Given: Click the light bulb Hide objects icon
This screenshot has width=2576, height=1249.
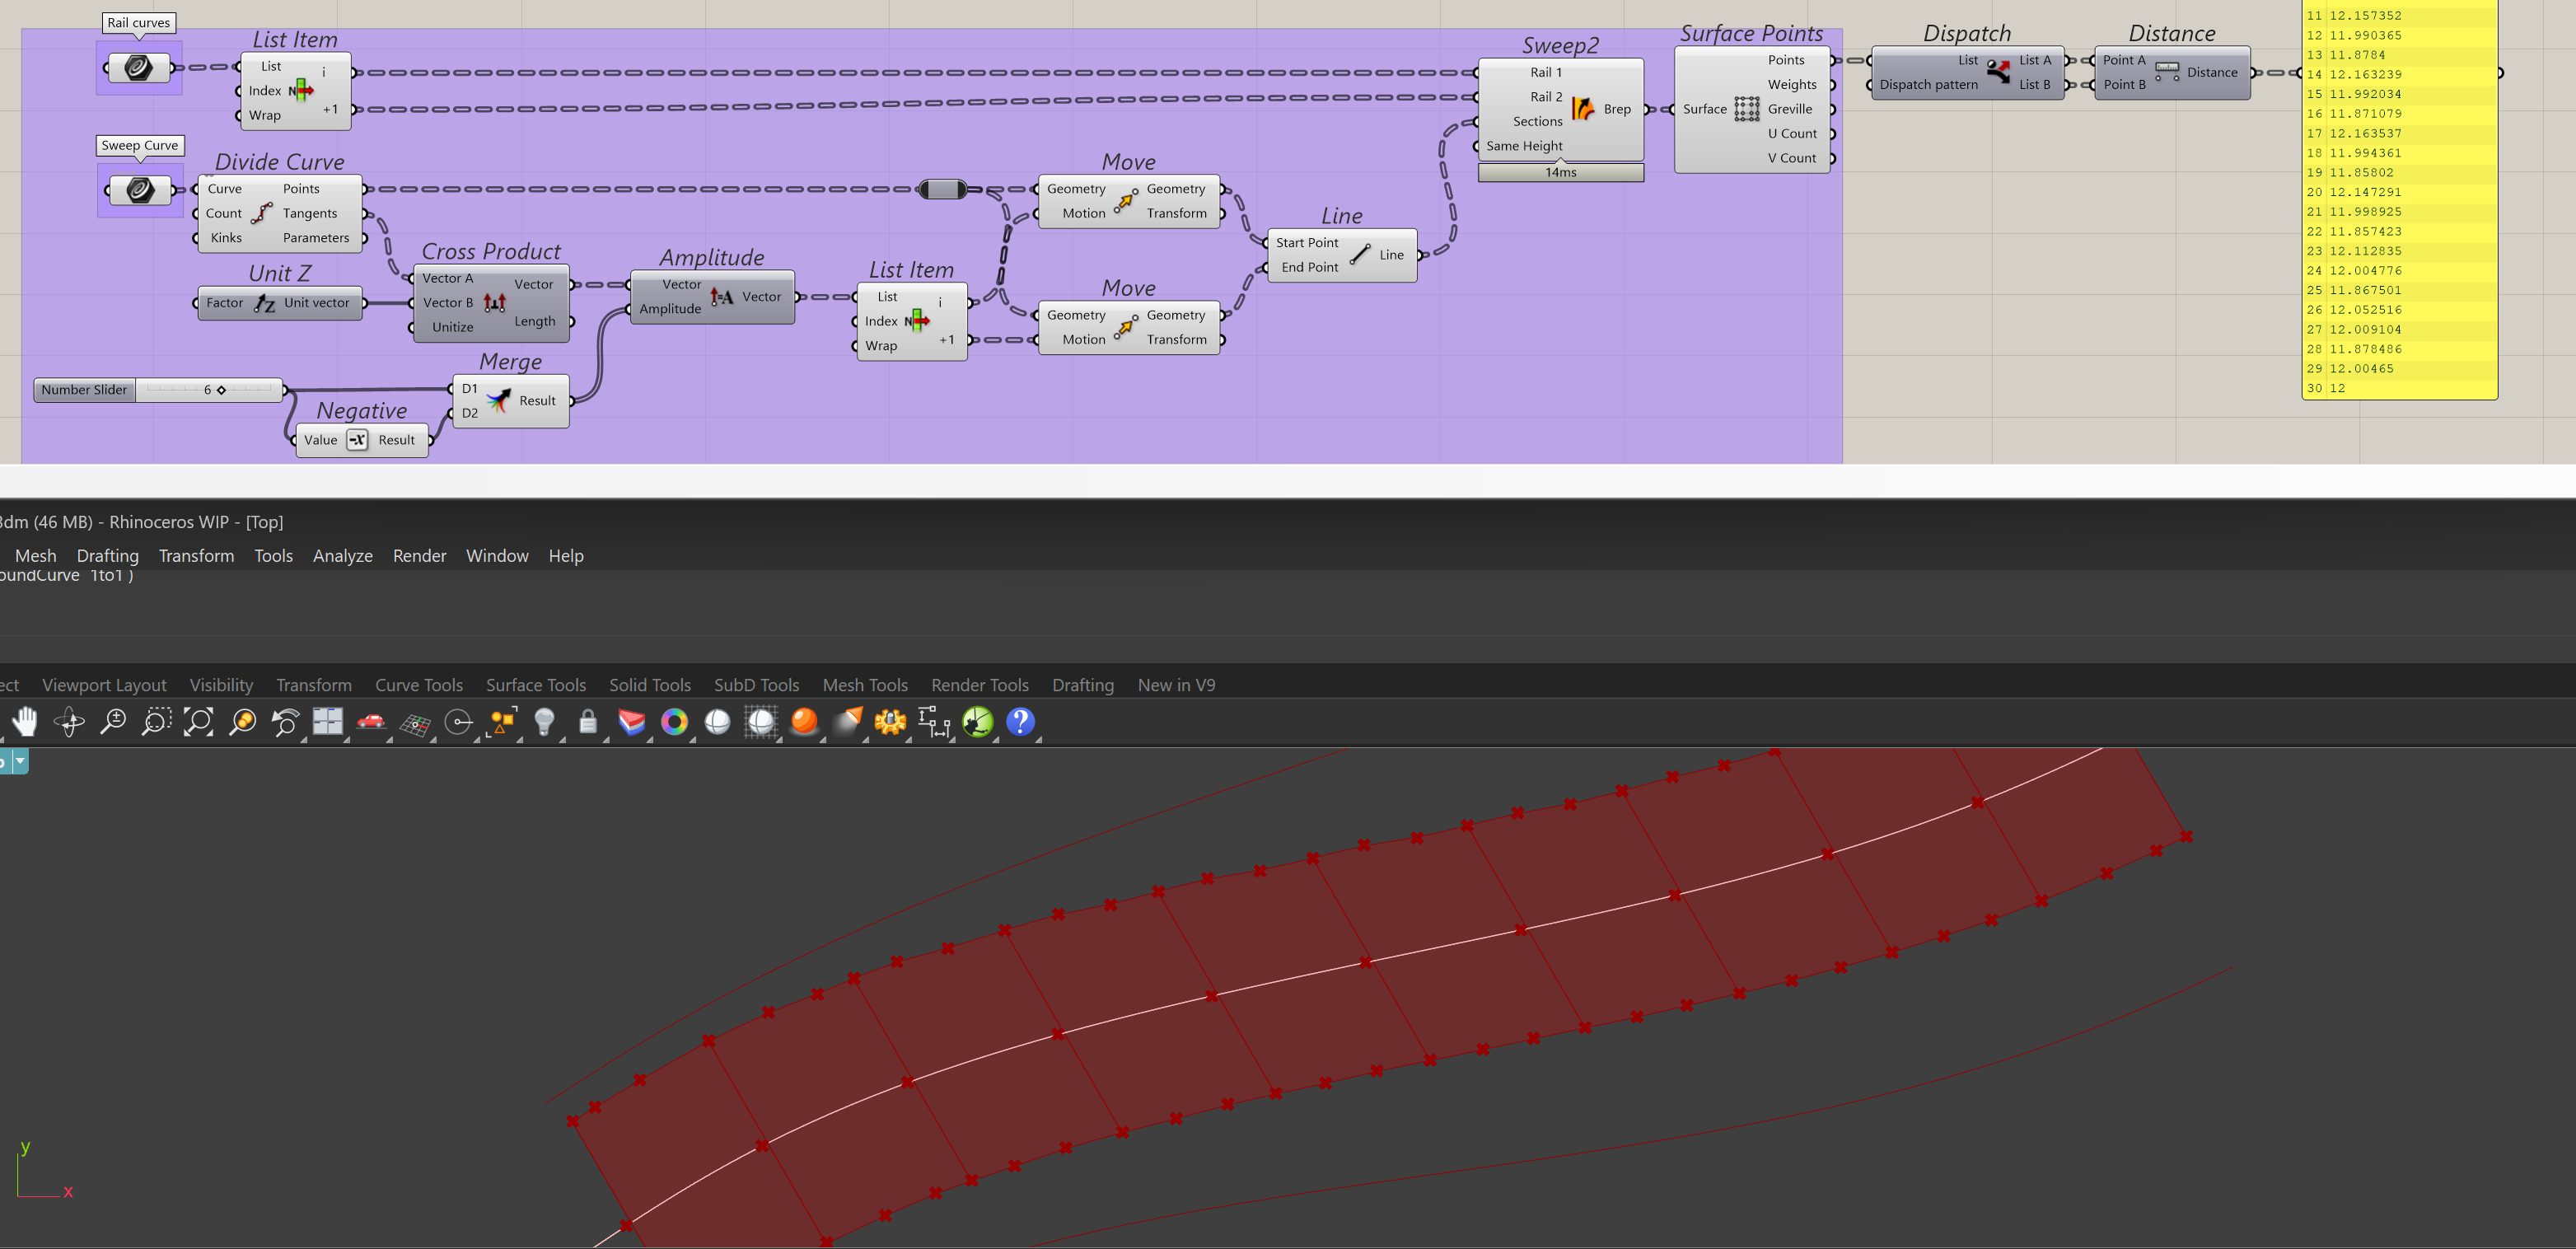Looking at the screenshot, I should pos(544,721).
